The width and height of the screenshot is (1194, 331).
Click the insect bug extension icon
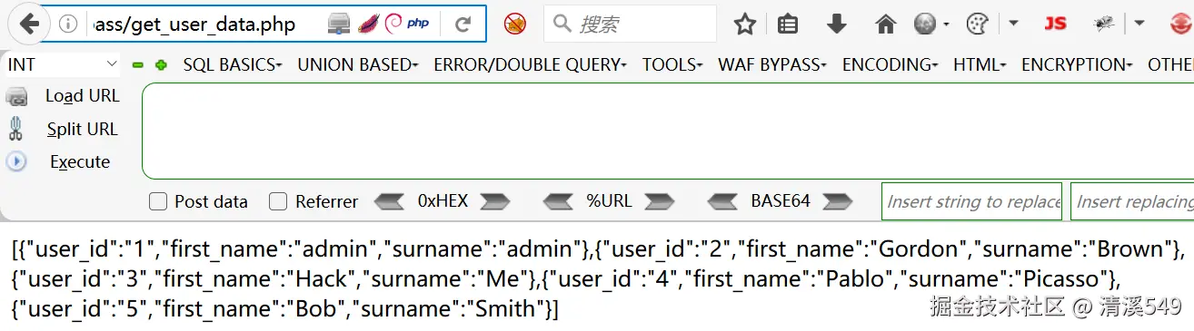pos(1104,24)
